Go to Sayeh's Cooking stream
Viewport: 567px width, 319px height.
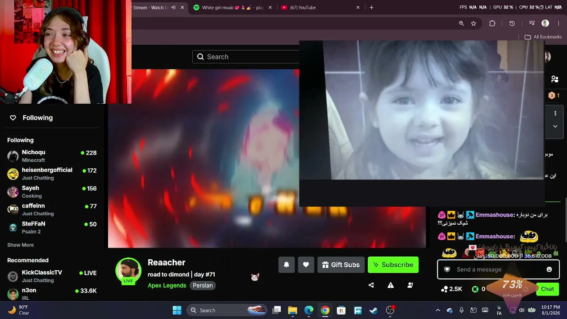52,192
